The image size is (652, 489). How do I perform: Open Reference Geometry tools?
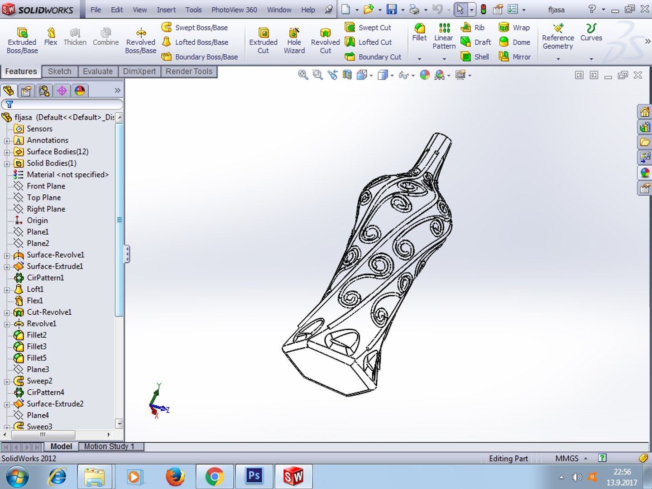tap(558, 36)
